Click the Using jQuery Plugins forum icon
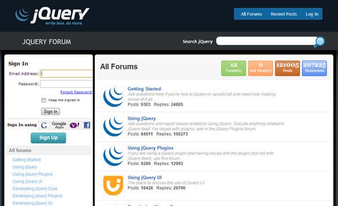338x206 pixels. tap(113, 156)
